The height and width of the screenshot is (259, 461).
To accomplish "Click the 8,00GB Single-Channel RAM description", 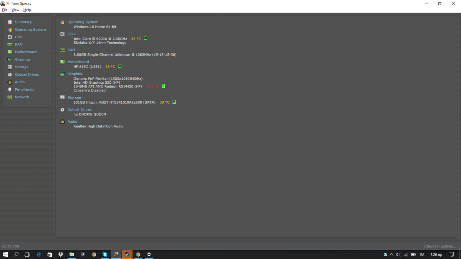I will (x=125, y=54).
